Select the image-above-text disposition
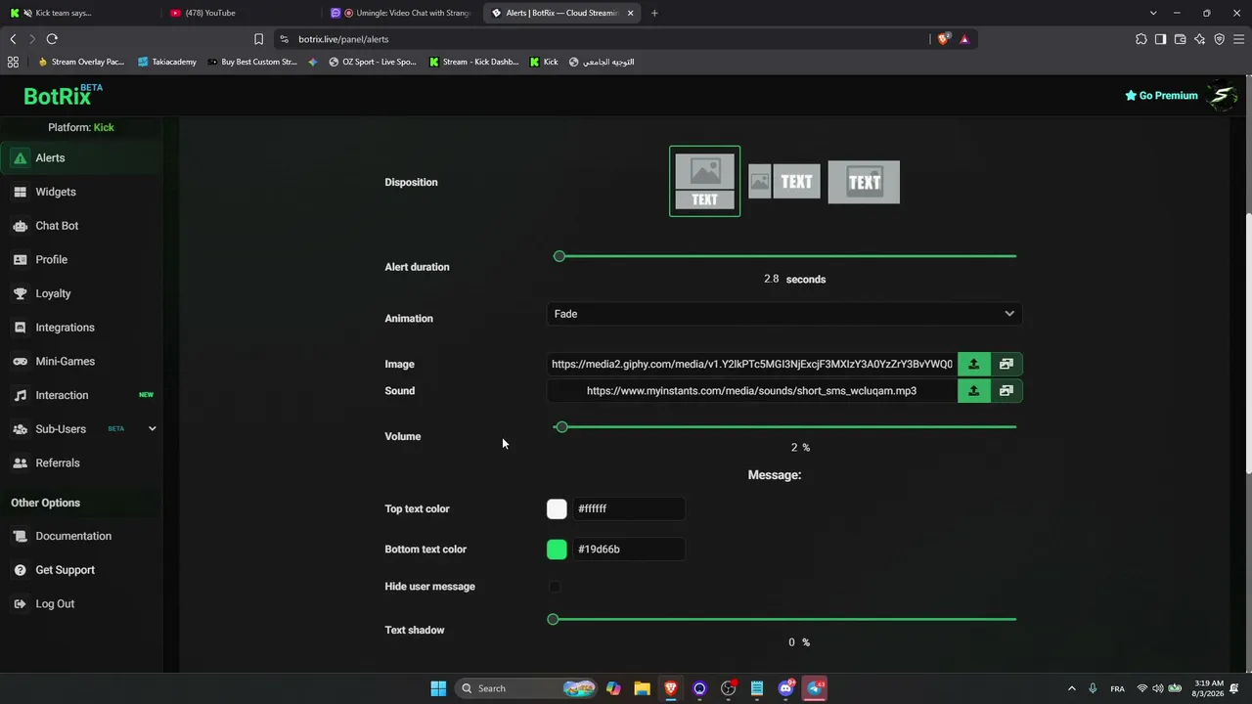Viewport: 1252px width, 704px height. [704, 181]
